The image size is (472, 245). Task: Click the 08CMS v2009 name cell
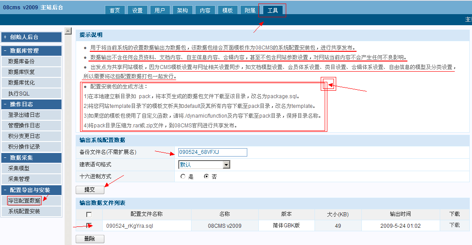[x=225, y=226]
